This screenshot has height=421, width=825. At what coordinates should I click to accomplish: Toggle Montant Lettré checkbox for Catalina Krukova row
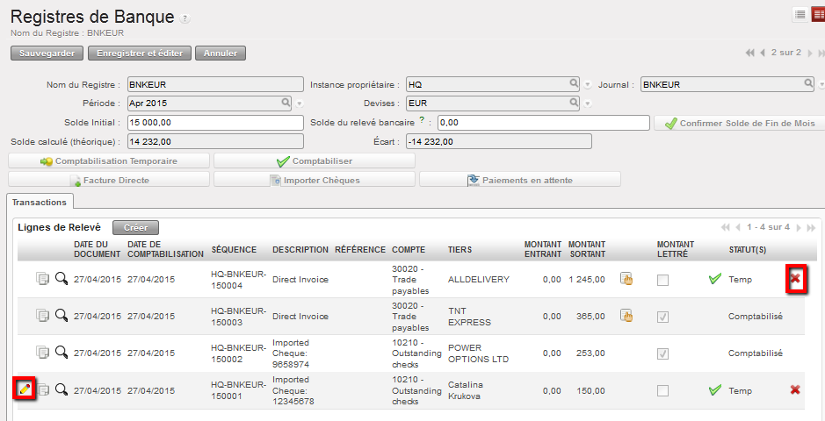click(x=662, y=390)
